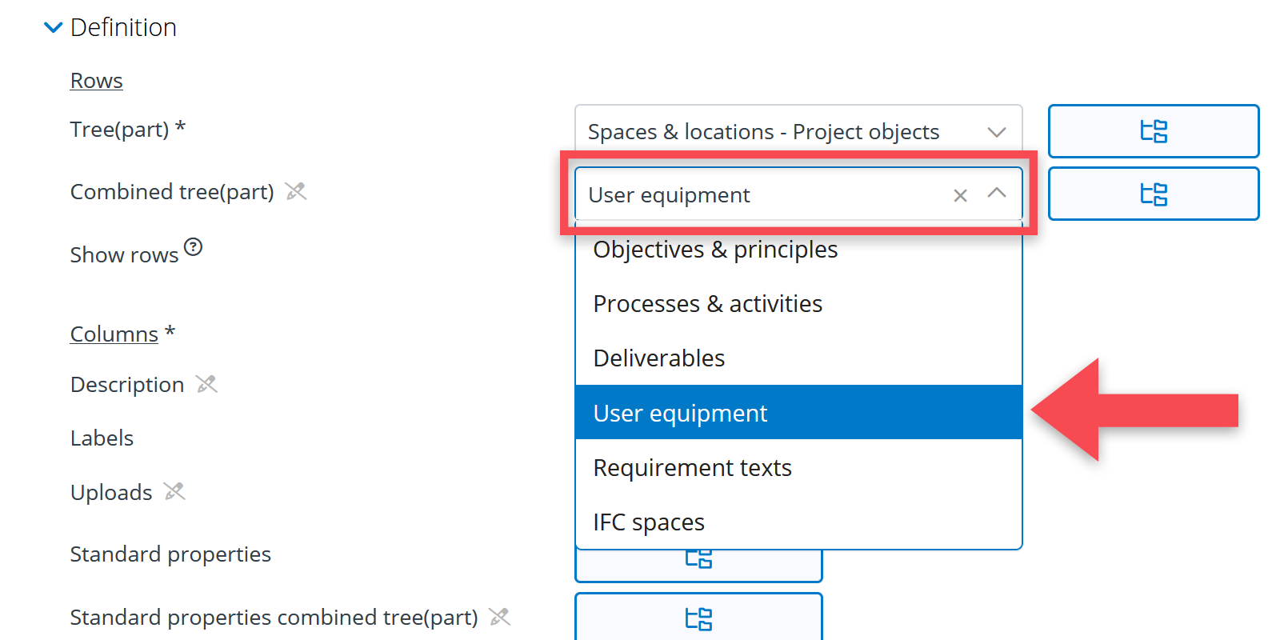Collapse the Definition section

[54, 28]
